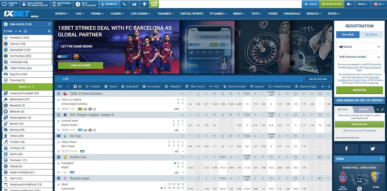Favorite the Avangard match star
Viewport: 387px width, 191px height.
coord(58,172)
